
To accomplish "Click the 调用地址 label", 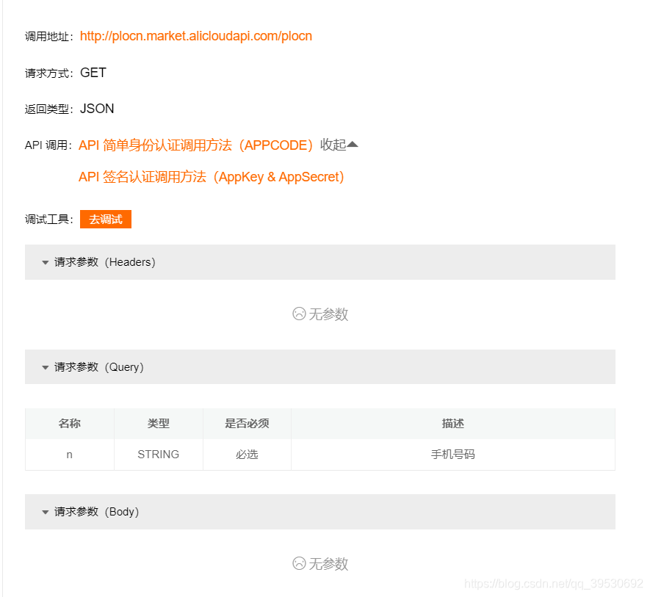I will pos(49,37).
